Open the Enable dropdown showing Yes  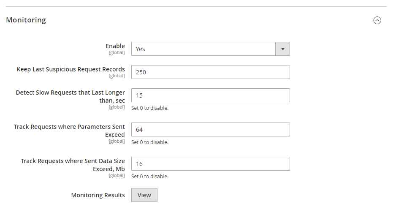(203, 49)
